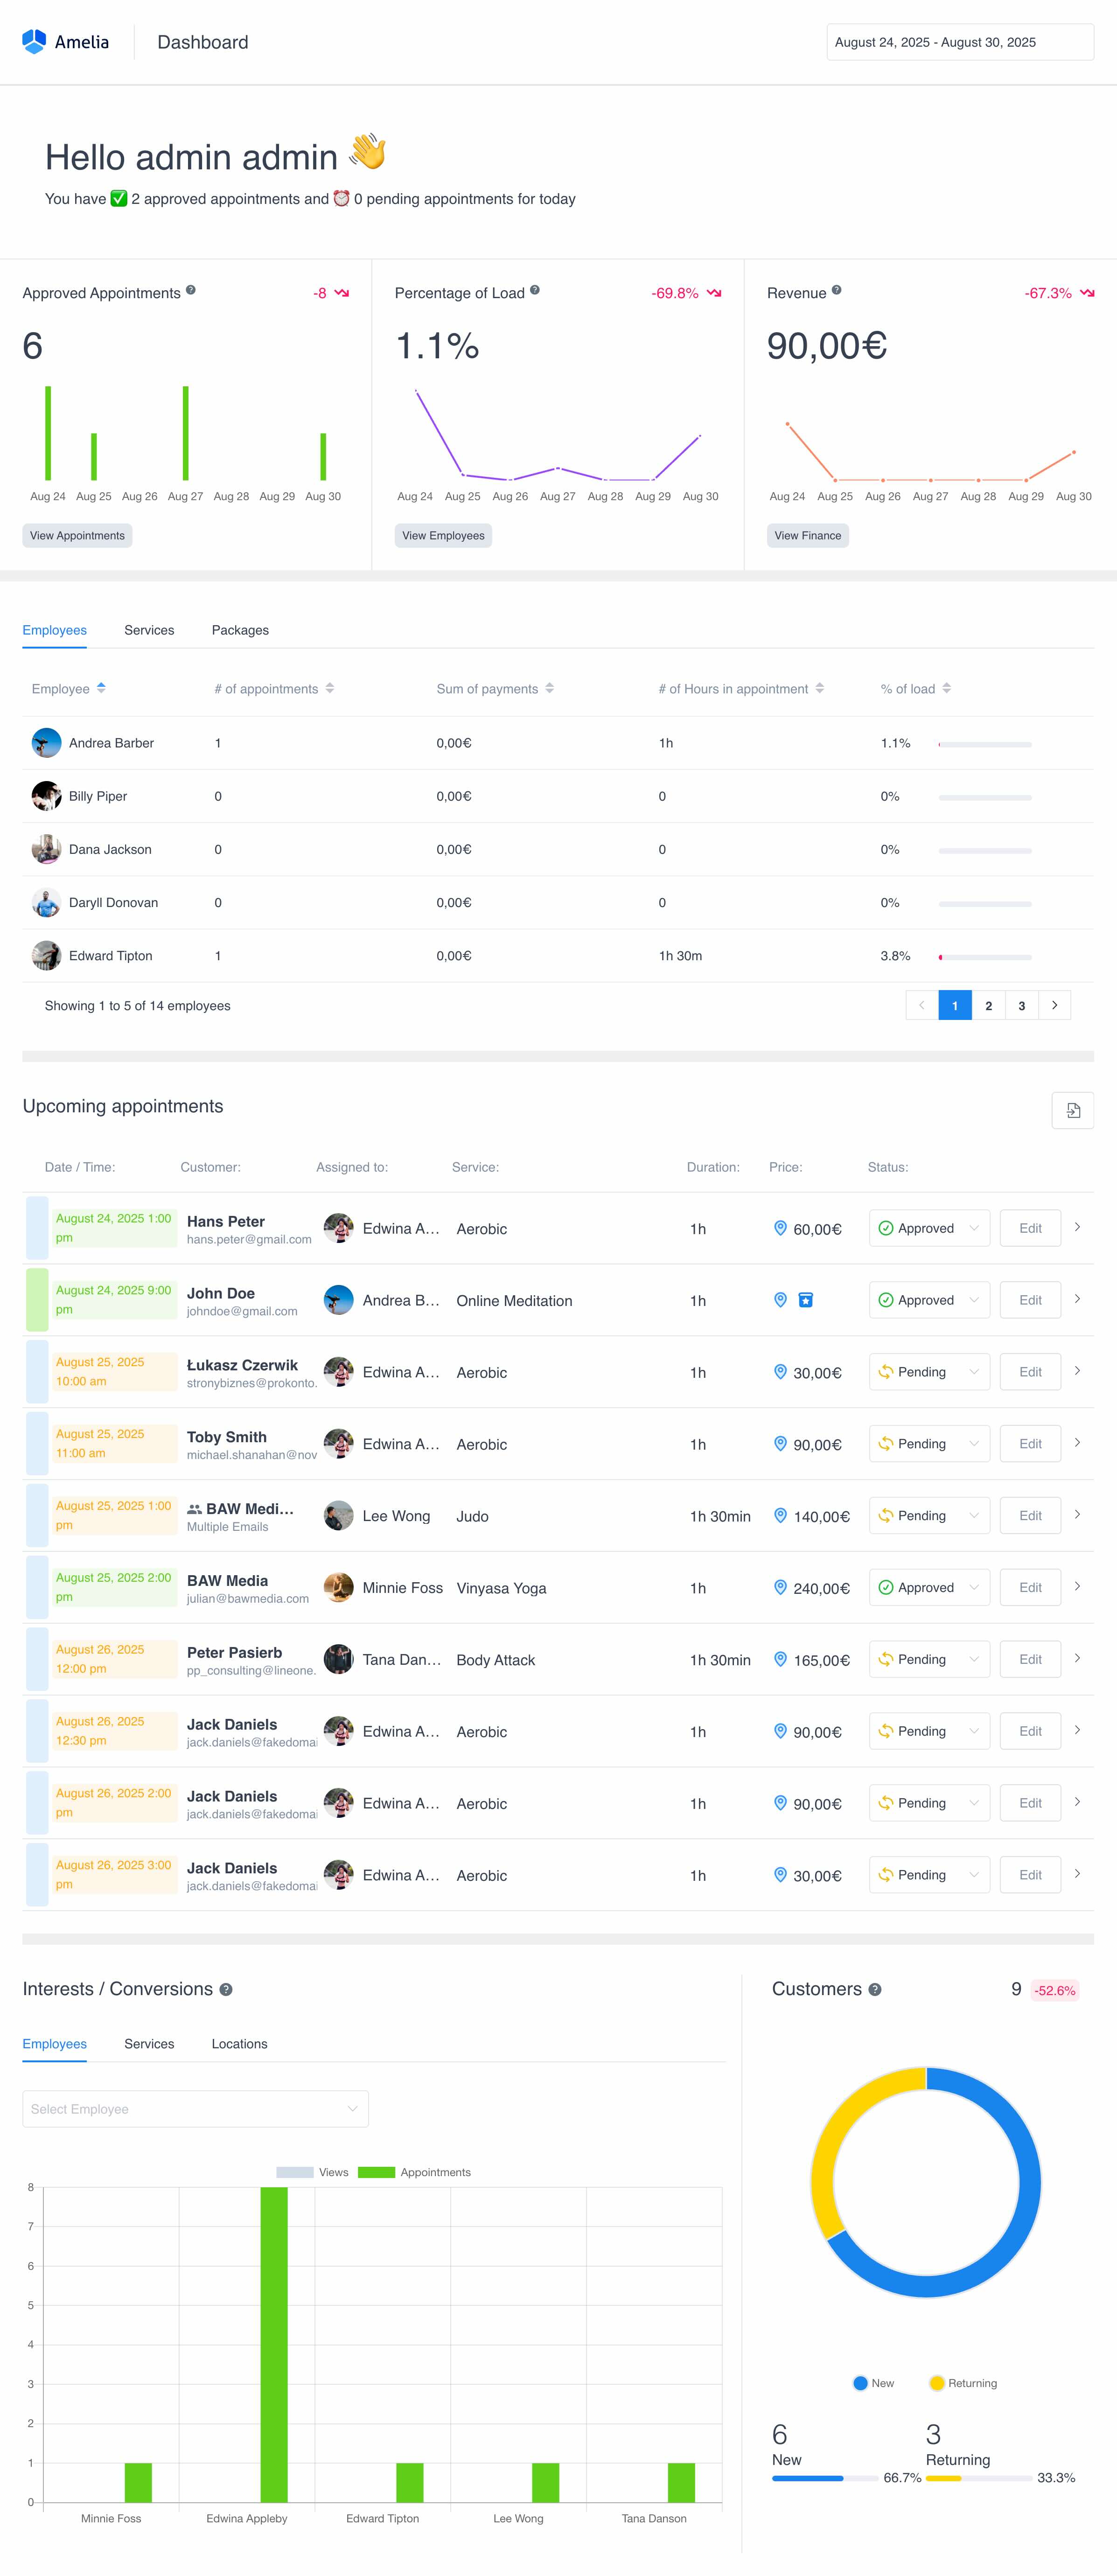This screenshot has height=2576, width=1117.
Task: Click Aug 24 bar in appointments chart
Action: click(x=48, y=433)
